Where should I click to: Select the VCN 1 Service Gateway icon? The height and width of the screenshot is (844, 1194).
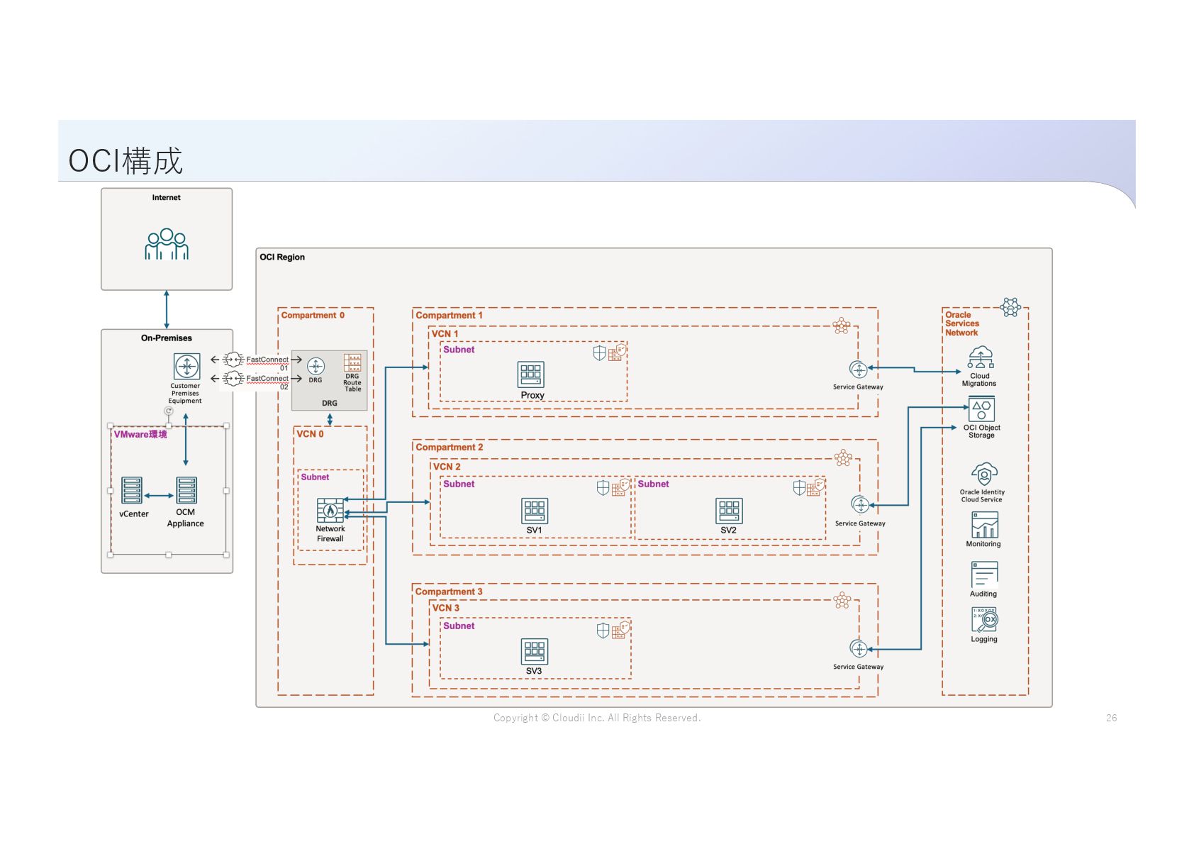pyautogui.click(x=859, y=370)
